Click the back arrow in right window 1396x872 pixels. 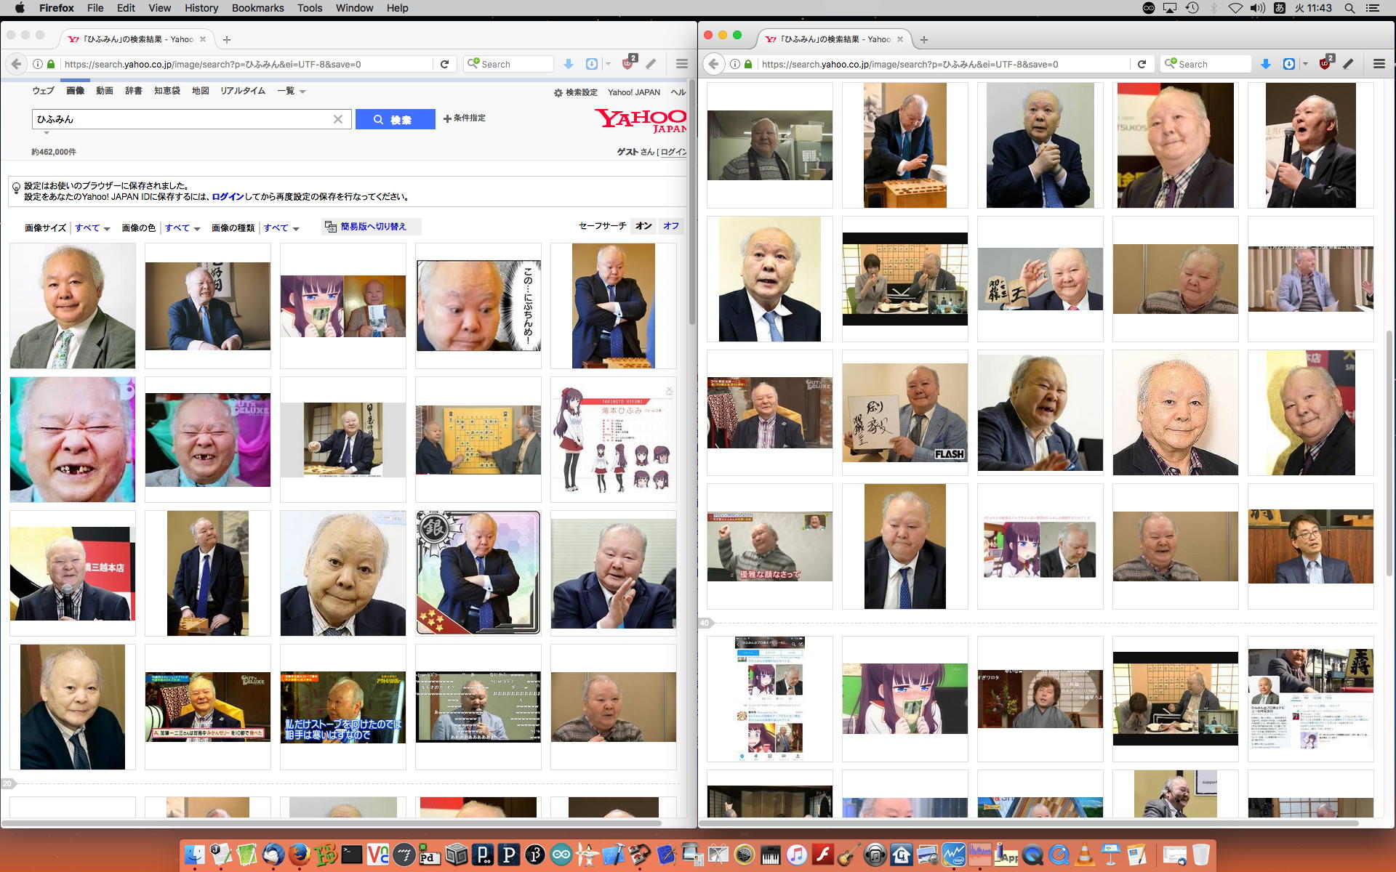pos(713,64)
